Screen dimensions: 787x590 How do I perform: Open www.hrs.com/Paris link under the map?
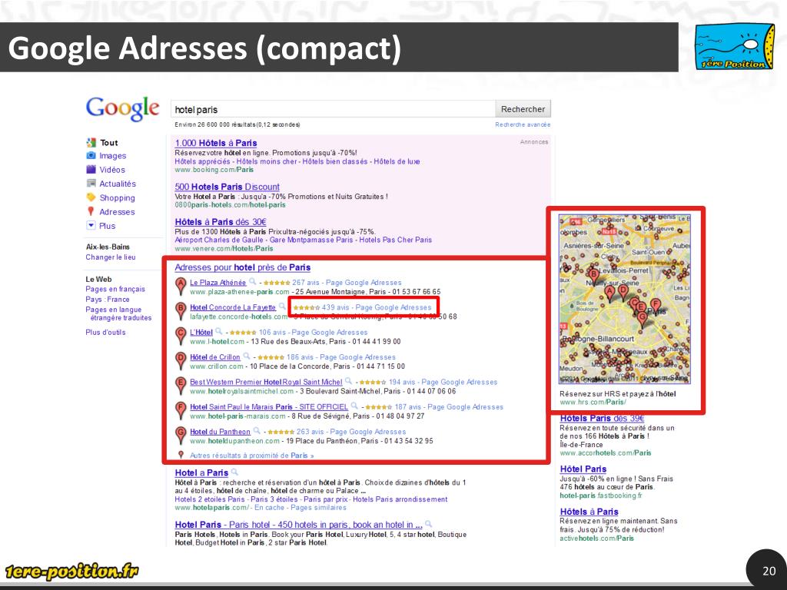(593, 403)
